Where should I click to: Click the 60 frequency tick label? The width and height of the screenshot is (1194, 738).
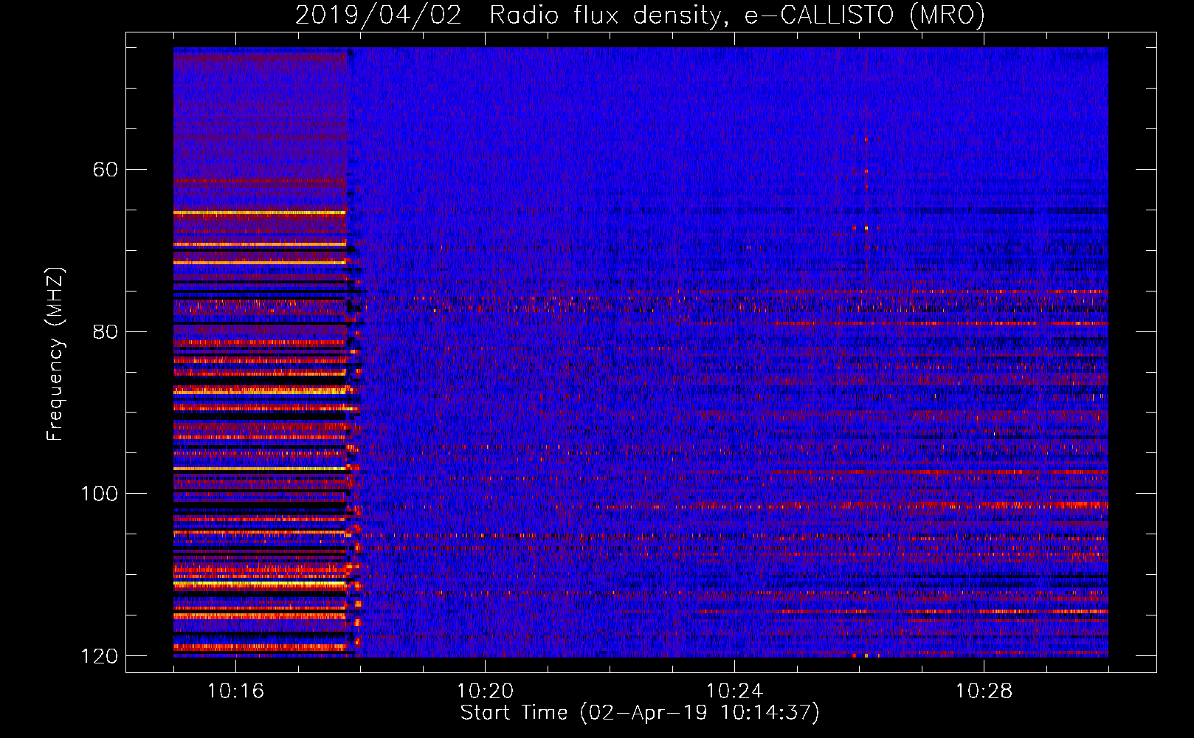105,170
